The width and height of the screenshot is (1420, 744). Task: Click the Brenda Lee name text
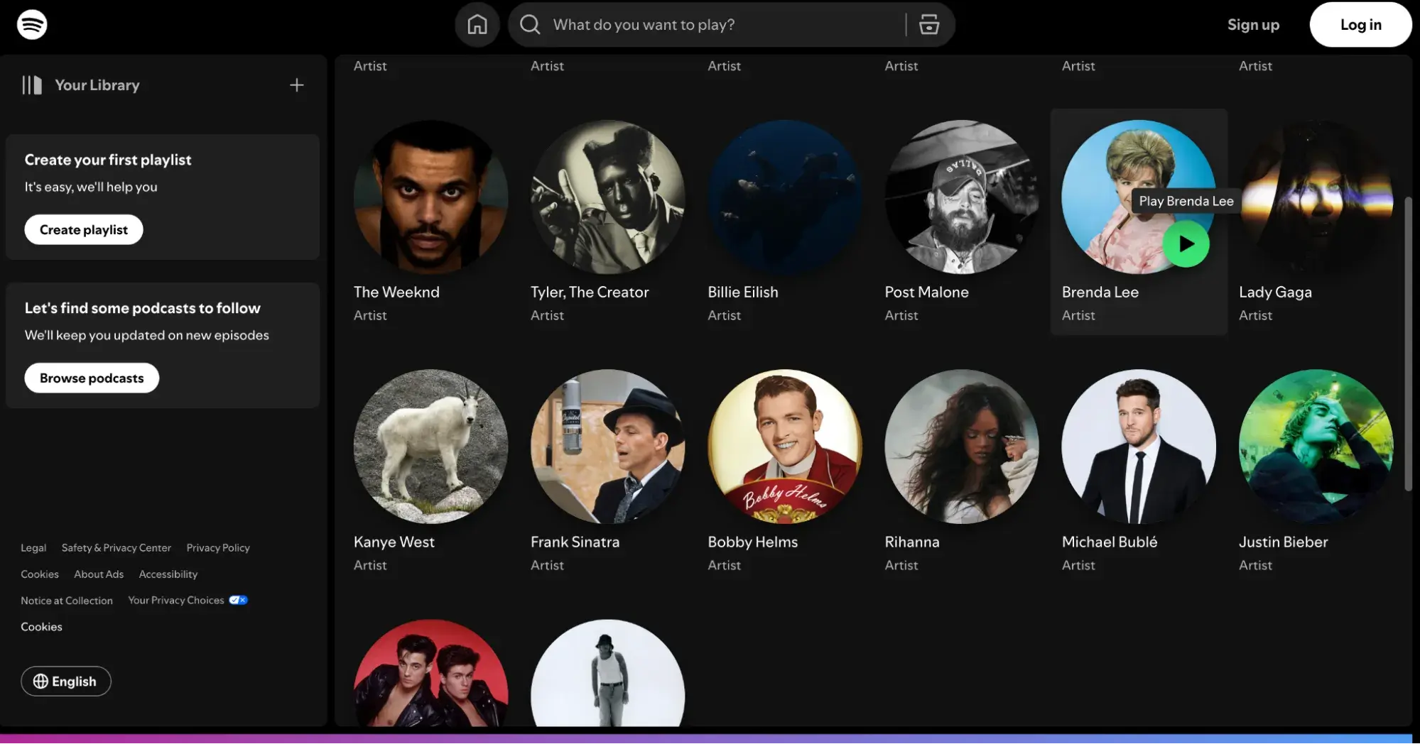point(1100,292)
